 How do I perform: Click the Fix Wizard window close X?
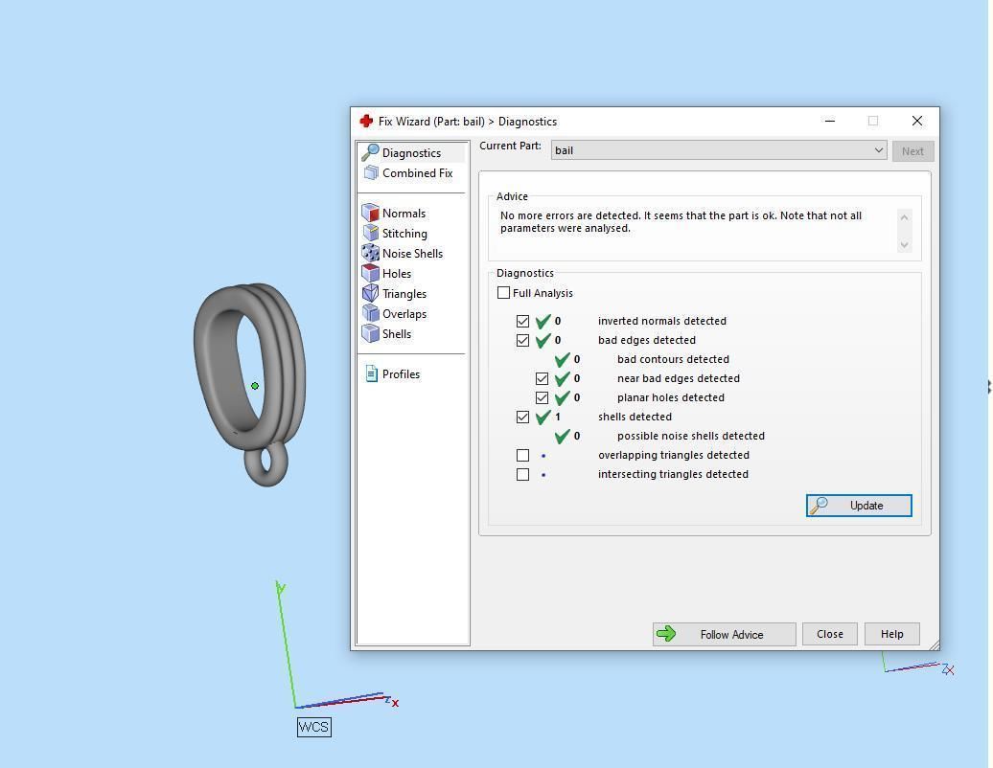(917, 121)
